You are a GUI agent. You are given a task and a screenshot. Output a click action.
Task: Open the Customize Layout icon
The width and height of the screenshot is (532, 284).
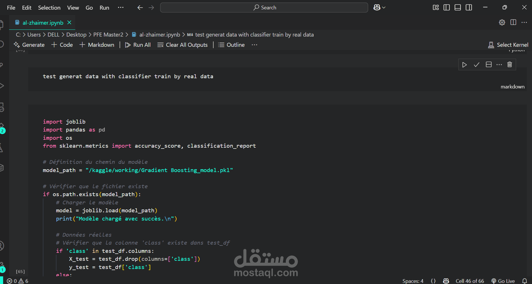(x=436, y=8)
